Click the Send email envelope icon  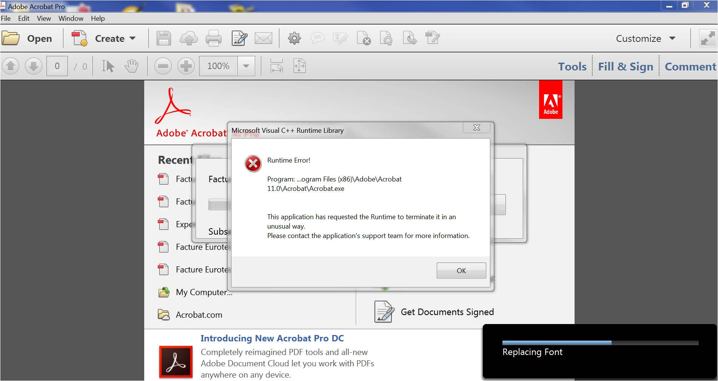263,38
